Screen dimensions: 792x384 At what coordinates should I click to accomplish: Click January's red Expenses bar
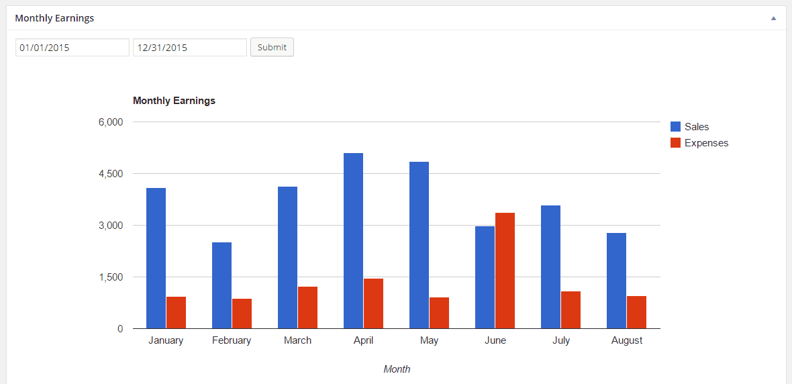[x=176, y=313]
